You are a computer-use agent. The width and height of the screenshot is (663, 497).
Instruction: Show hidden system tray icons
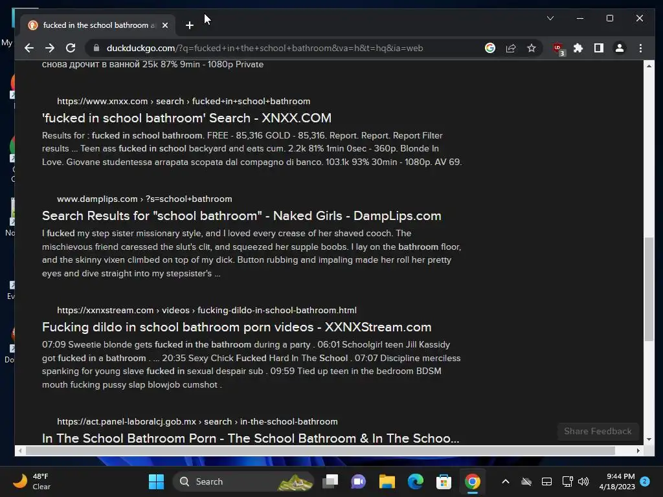(x=505, y=481)
